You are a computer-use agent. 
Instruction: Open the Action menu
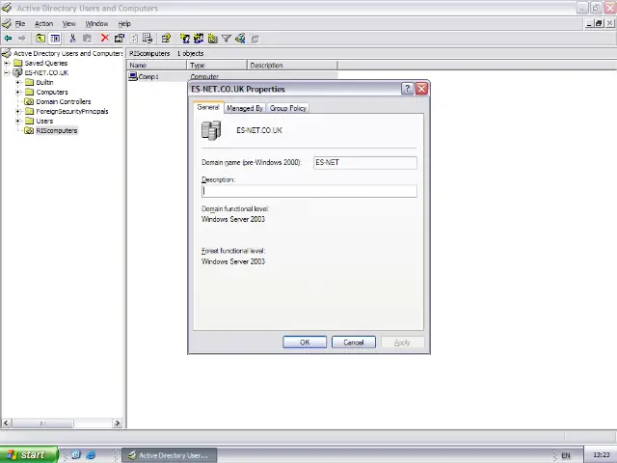click(x=43, y=23)
